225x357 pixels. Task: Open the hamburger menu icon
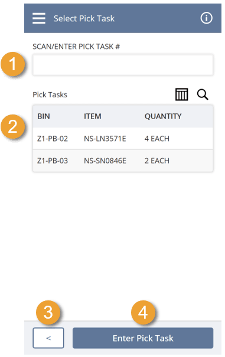[x=39, y=18]
